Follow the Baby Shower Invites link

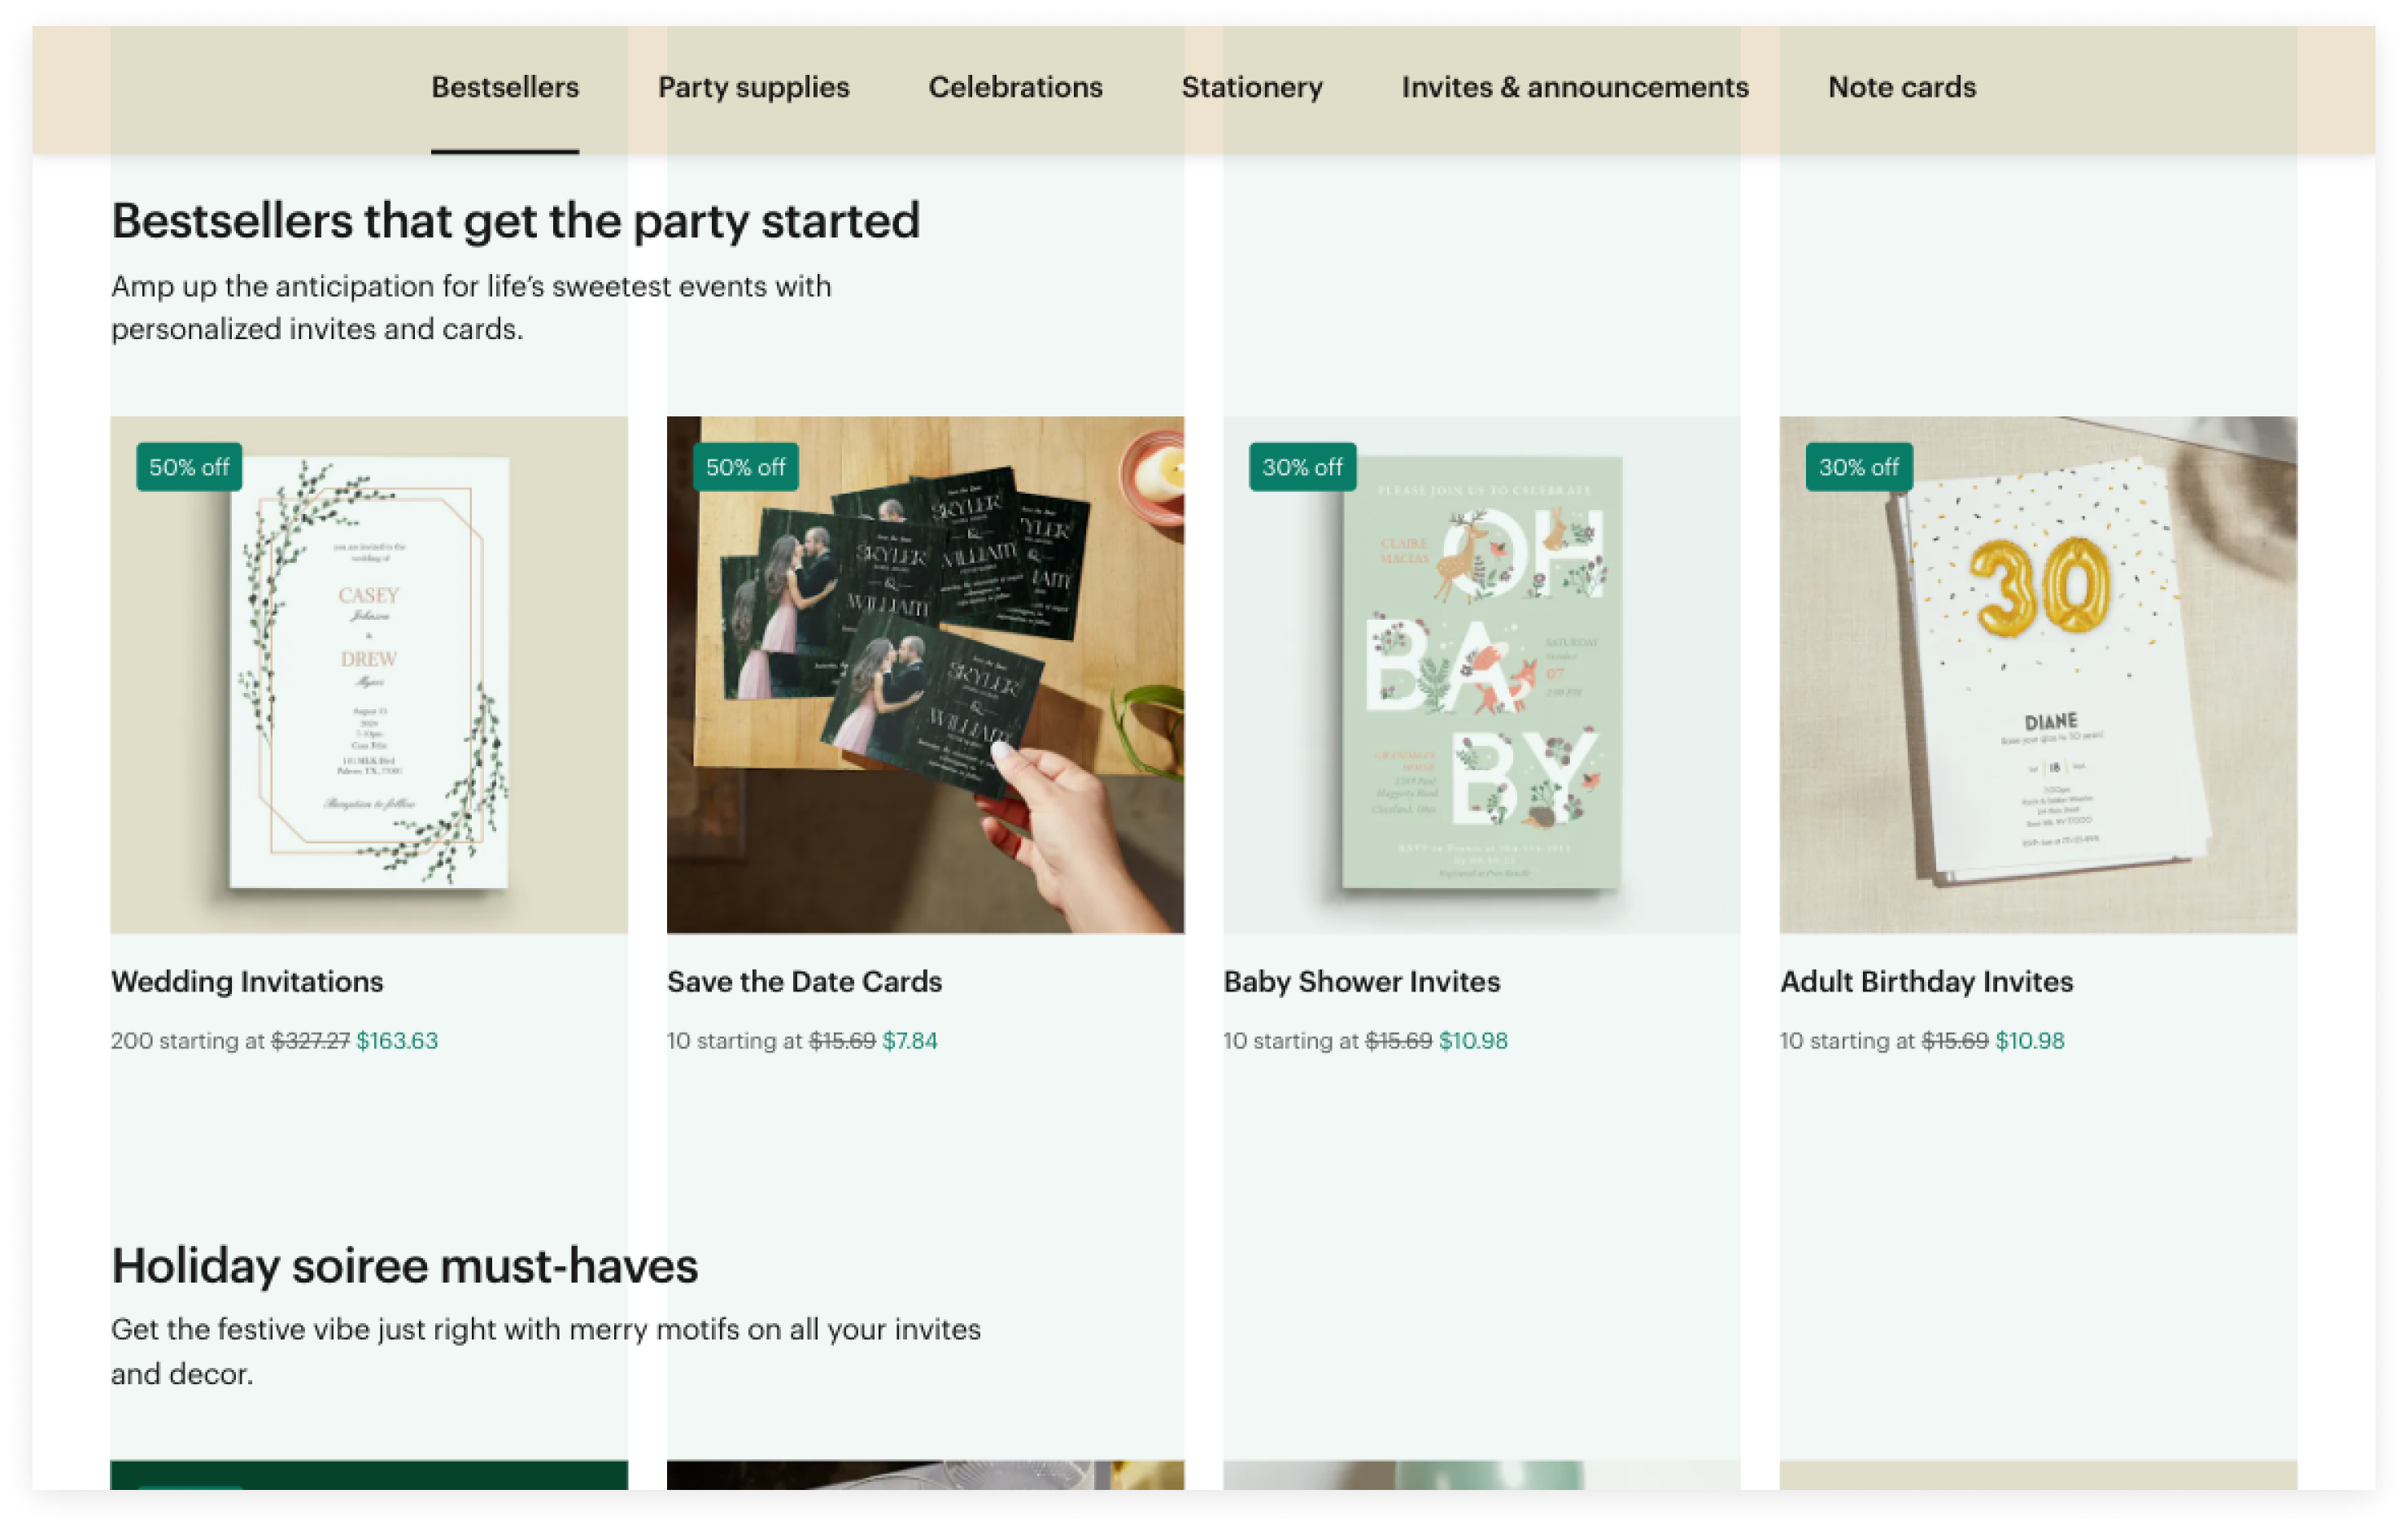click(1361, 981)
